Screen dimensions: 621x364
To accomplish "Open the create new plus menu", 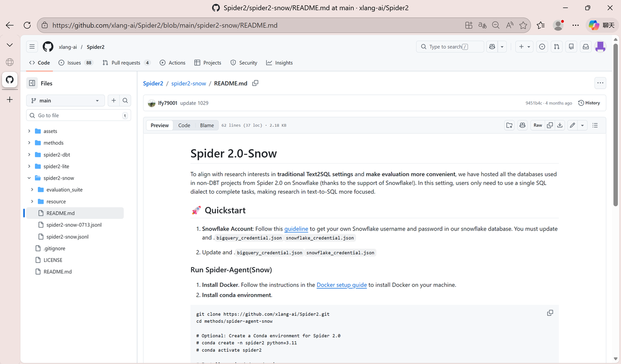I will (x=524, y=47).
